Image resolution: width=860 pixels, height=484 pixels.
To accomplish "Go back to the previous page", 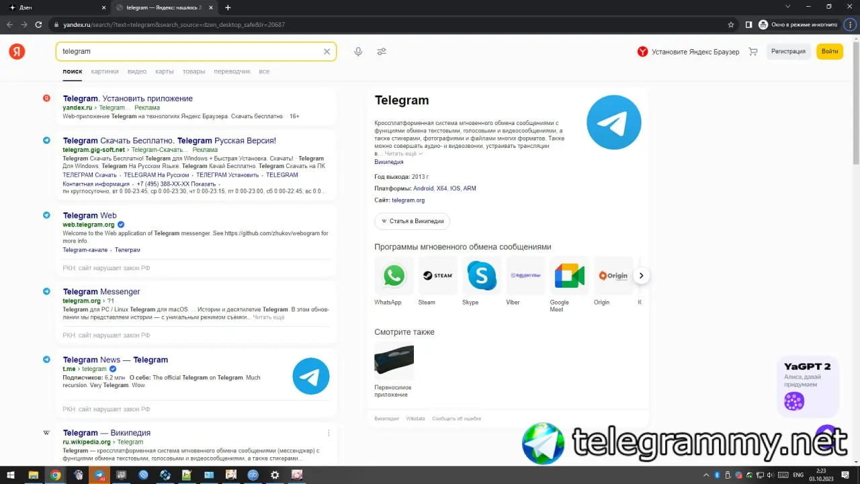I will click(x=9, y=25).
